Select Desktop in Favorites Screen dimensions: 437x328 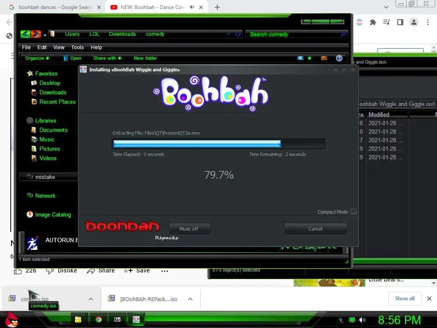point(46,83)
